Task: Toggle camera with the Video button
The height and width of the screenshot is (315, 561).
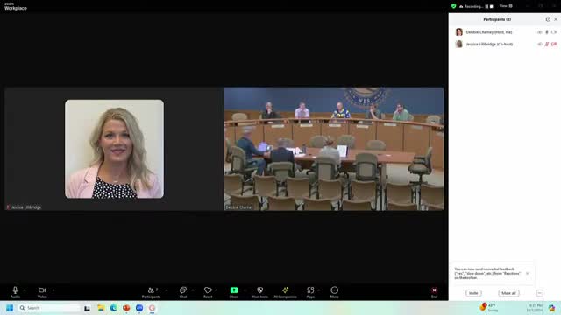Action: [42, 292]
